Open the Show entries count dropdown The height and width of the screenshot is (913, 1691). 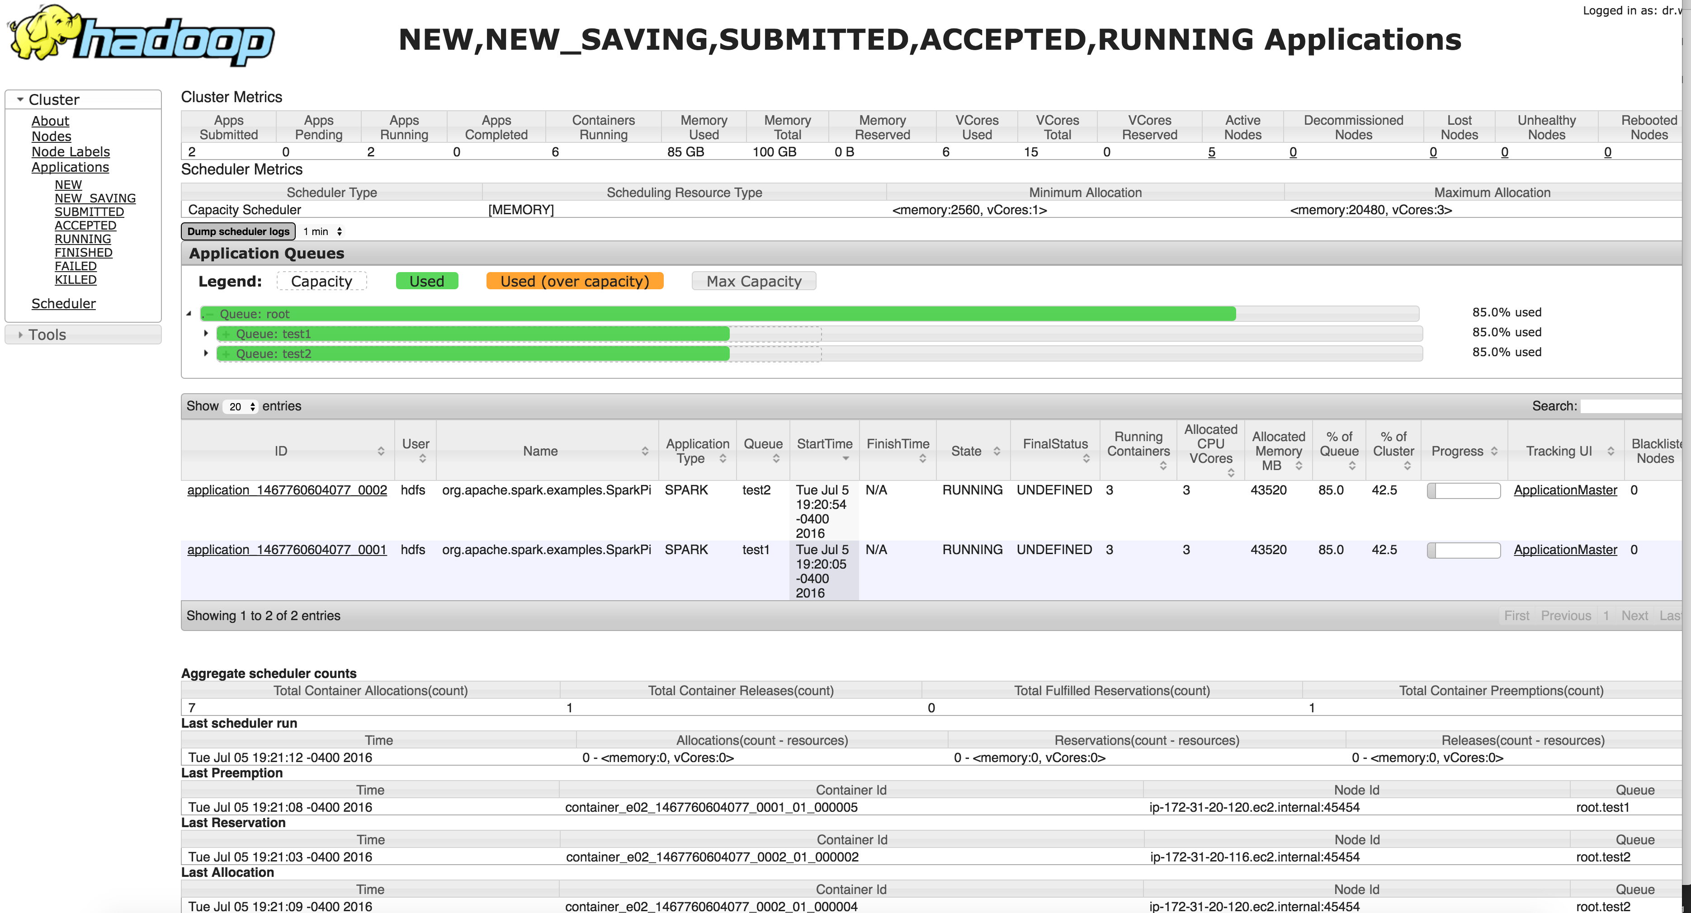[241, 407]
